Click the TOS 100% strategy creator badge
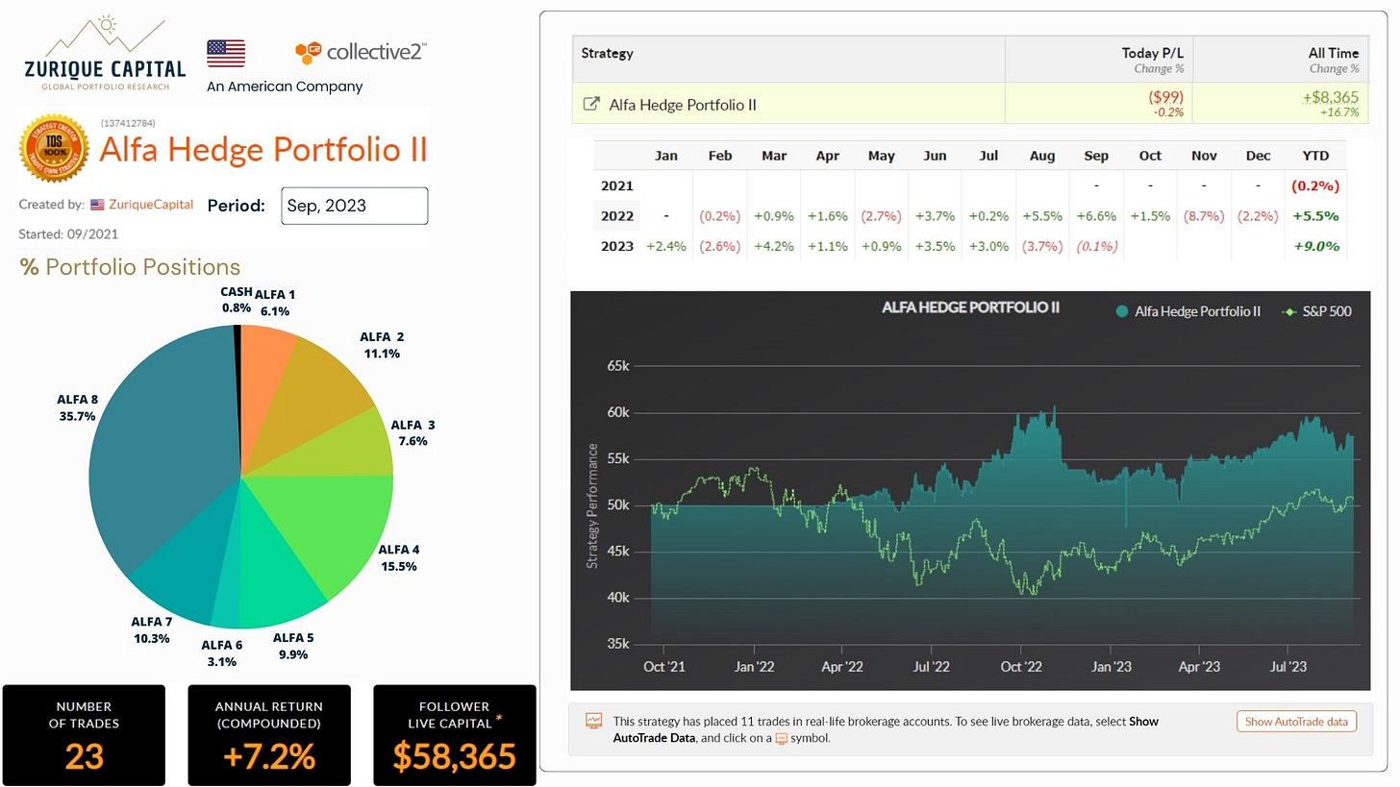 point(55,147)
